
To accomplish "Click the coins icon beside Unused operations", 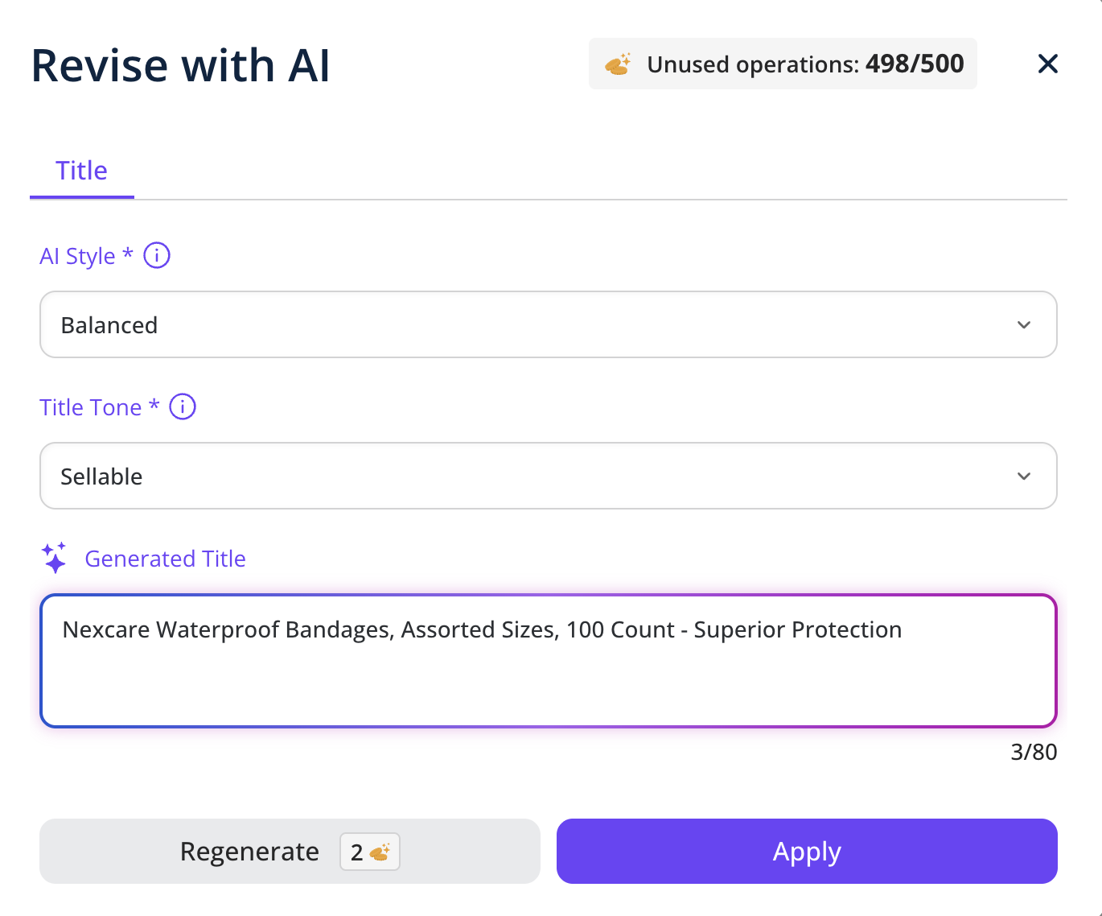I will pos(618,64).
